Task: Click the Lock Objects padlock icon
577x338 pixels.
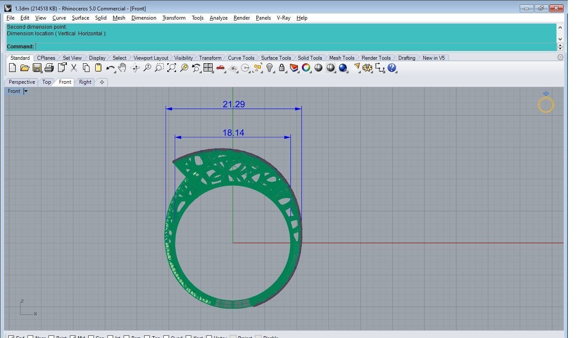Action: [282, 68]
